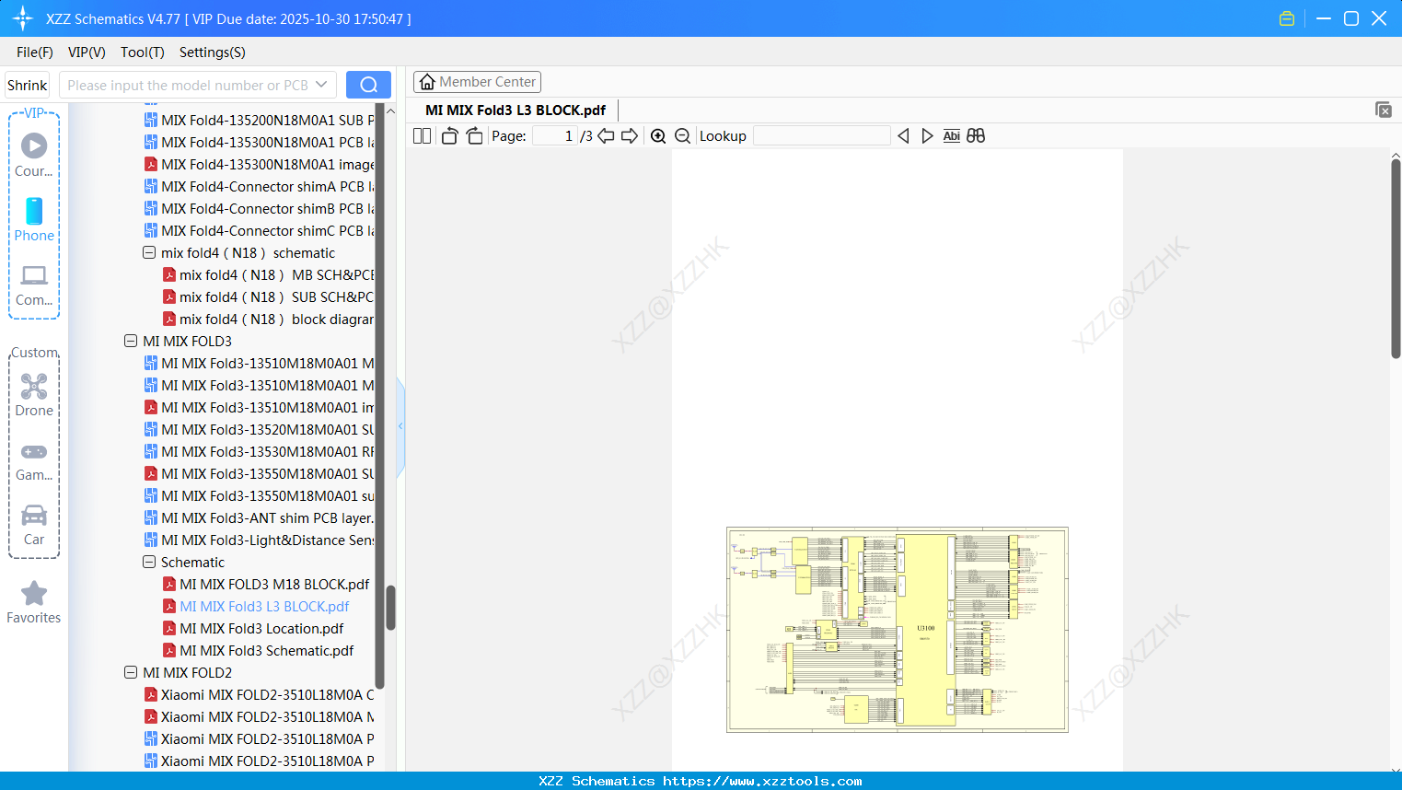Open the Courses sidebar category
The width and height of the screenshot is (1402, 790).
coord(34,155)
